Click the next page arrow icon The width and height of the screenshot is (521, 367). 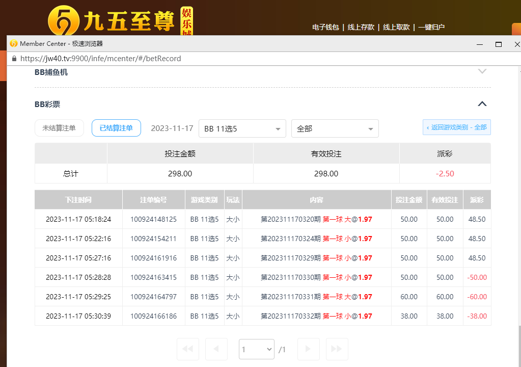tap(308, 349)
